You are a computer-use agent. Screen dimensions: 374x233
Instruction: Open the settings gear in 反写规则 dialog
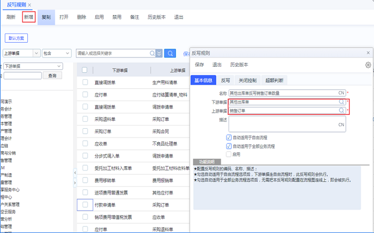368,65
